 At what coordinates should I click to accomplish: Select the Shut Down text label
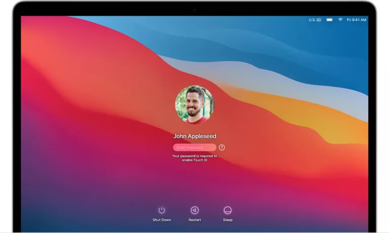162,220
